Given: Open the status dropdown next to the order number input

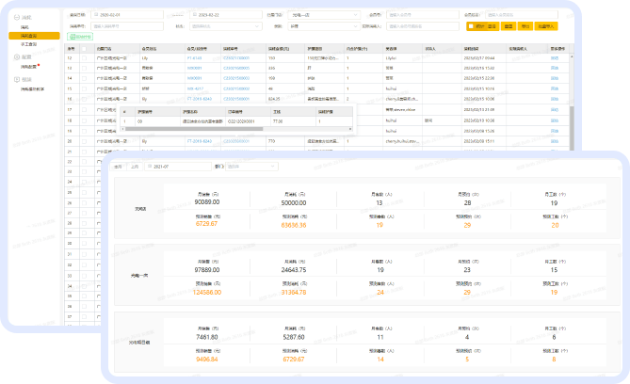Looking at the screenshot, I should coord(224,26).
